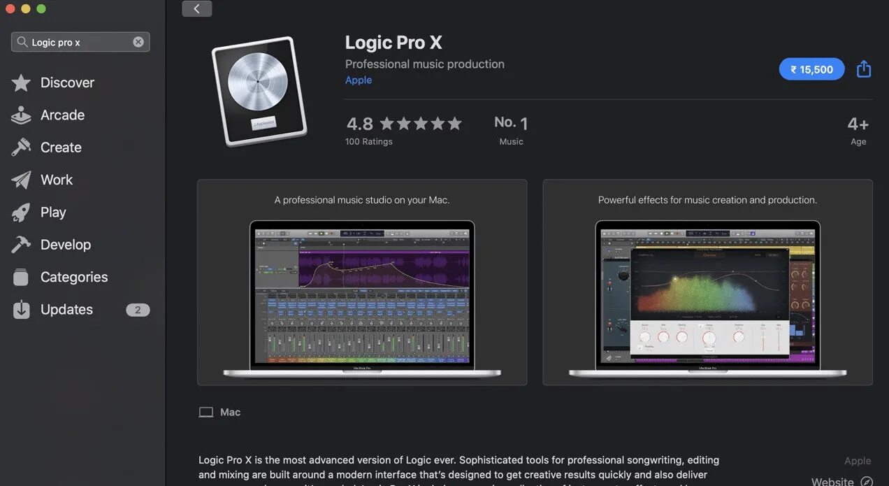Click the Updates download icon
The width and height of the screenshot is (889, 486).
(x=21, y=310)
